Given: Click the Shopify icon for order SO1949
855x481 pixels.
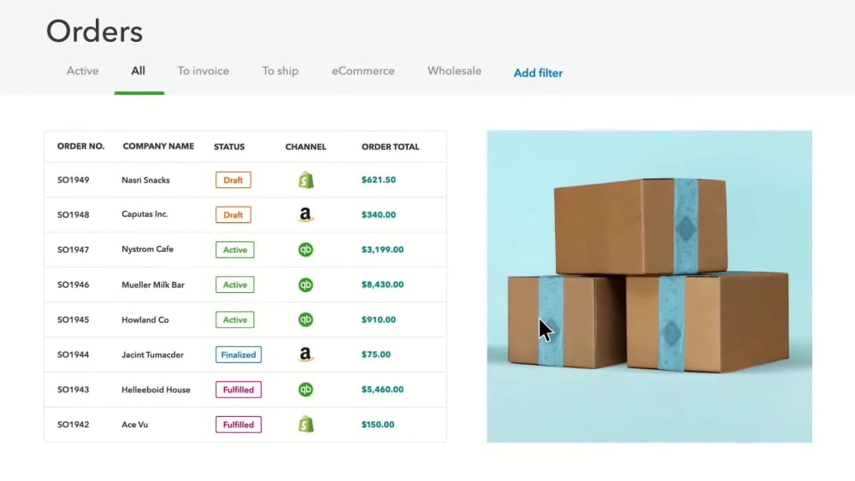Looking at the screenshot, I should pyautogui.click(x=306, y=179).
